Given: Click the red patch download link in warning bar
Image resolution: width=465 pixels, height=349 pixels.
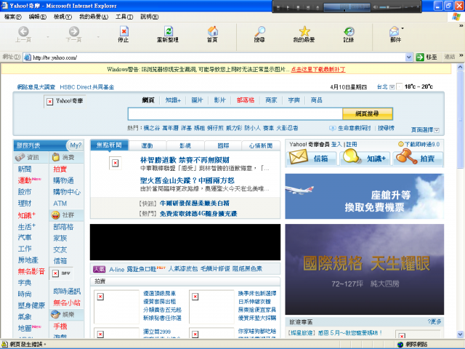Looking at the screenshot, I should tap(318, 70).
